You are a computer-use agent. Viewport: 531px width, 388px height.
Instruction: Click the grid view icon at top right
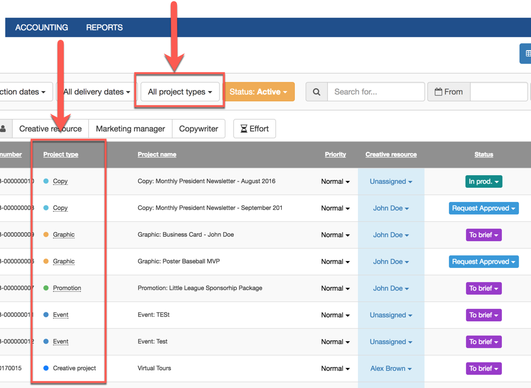[x=527, y=53]
